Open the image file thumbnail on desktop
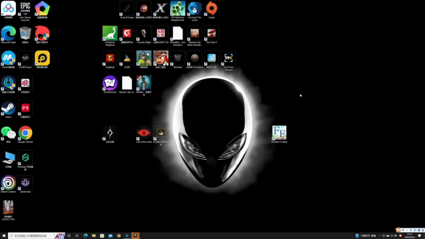Image resolution: width=425 pixels, height=239 pixels. (x=8, y=210)
